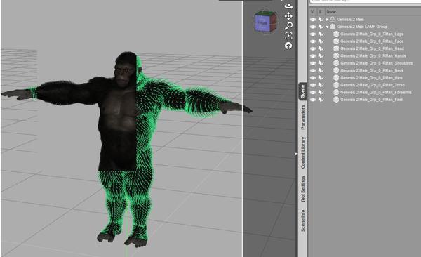Toggle selectability of RMan_Head node
The height and width of the screenshot is (257, 421).
point(321,48)
